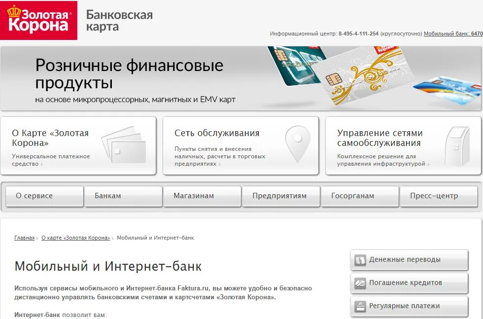Click the info center phone number 8-495-4-111-254

[x=358, y=34]
